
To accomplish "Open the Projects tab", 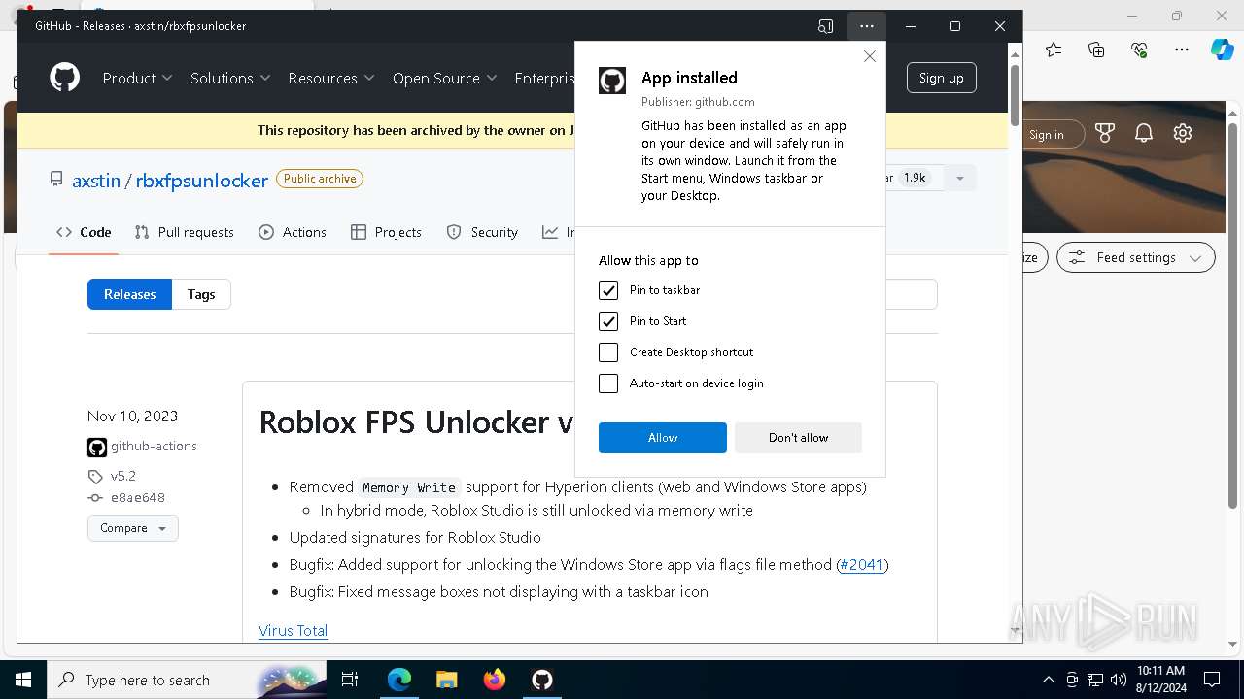I will [x=386, y=232].
